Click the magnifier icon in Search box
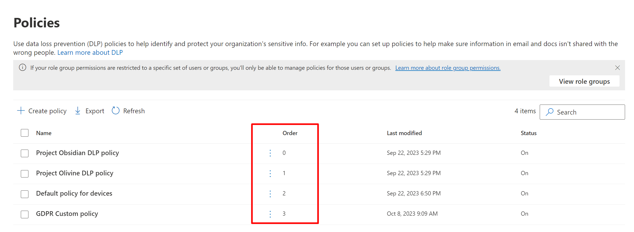Viewport: 634px width, 232px height. tap(549, 112)
